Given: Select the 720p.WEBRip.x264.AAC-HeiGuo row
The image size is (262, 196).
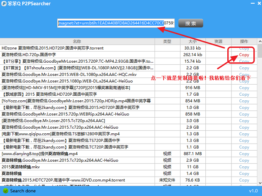Looking at the screenshot, I should pos(129,114).
